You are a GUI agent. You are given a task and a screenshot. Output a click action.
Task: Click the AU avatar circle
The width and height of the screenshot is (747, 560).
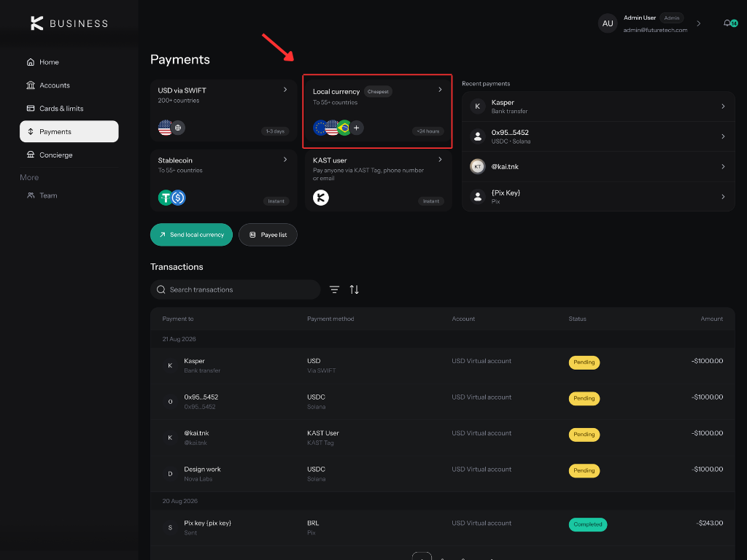tap(608, 23)
